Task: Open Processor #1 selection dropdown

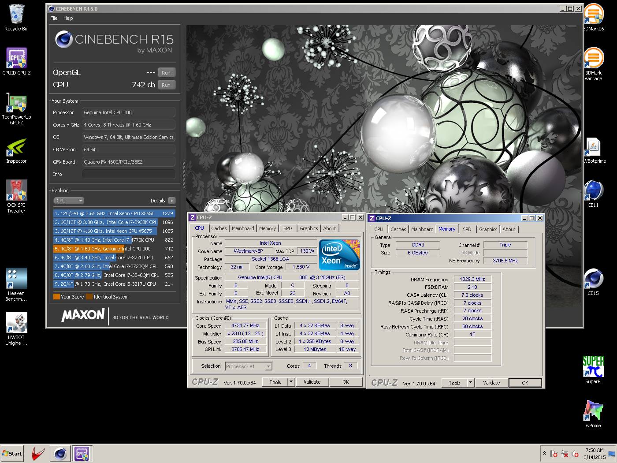Action: (x=249, y=366)
